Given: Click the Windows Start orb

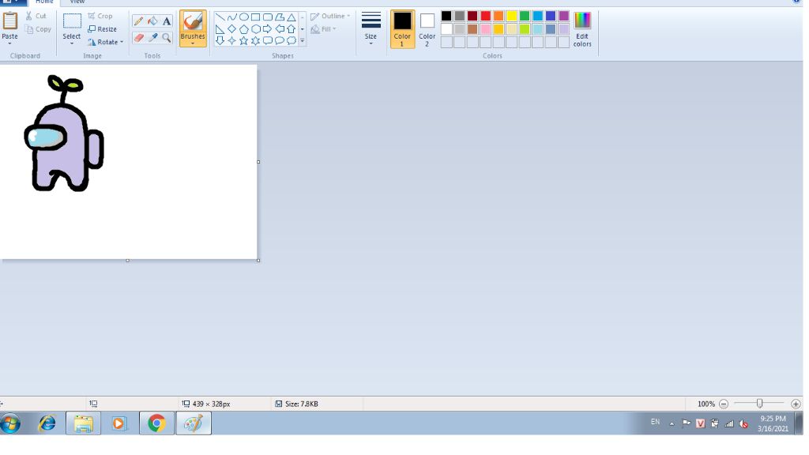Looking at the screenshot, I should [10, 423].
